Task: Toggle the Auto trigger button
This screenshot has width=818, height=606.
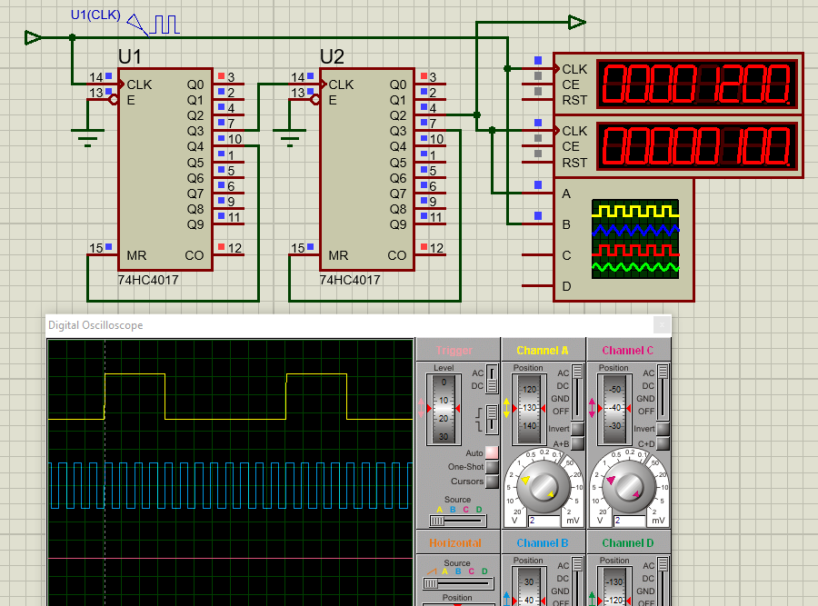Action: coord(492,452)
